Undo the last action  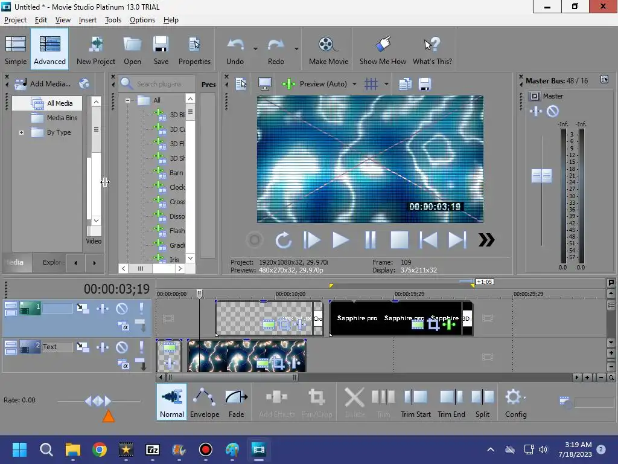235,50
